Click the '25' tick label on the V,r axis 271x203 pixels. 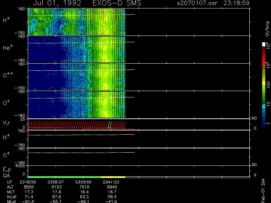(23, 119)
